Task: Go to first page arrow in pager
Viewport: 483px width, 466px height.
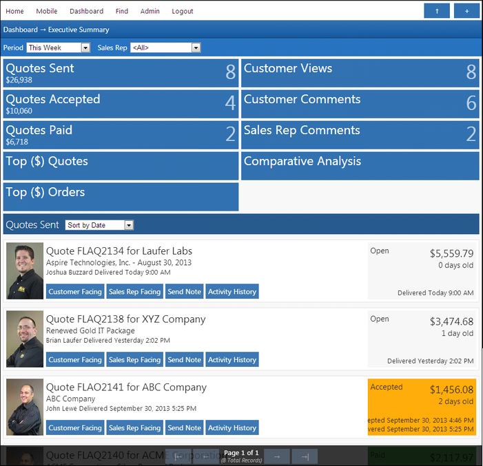Action: [x=178, y=456]
